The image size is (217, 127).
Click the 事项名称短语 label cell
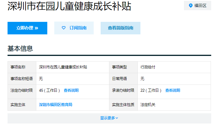pyautogui.click(x=22, y=79)
